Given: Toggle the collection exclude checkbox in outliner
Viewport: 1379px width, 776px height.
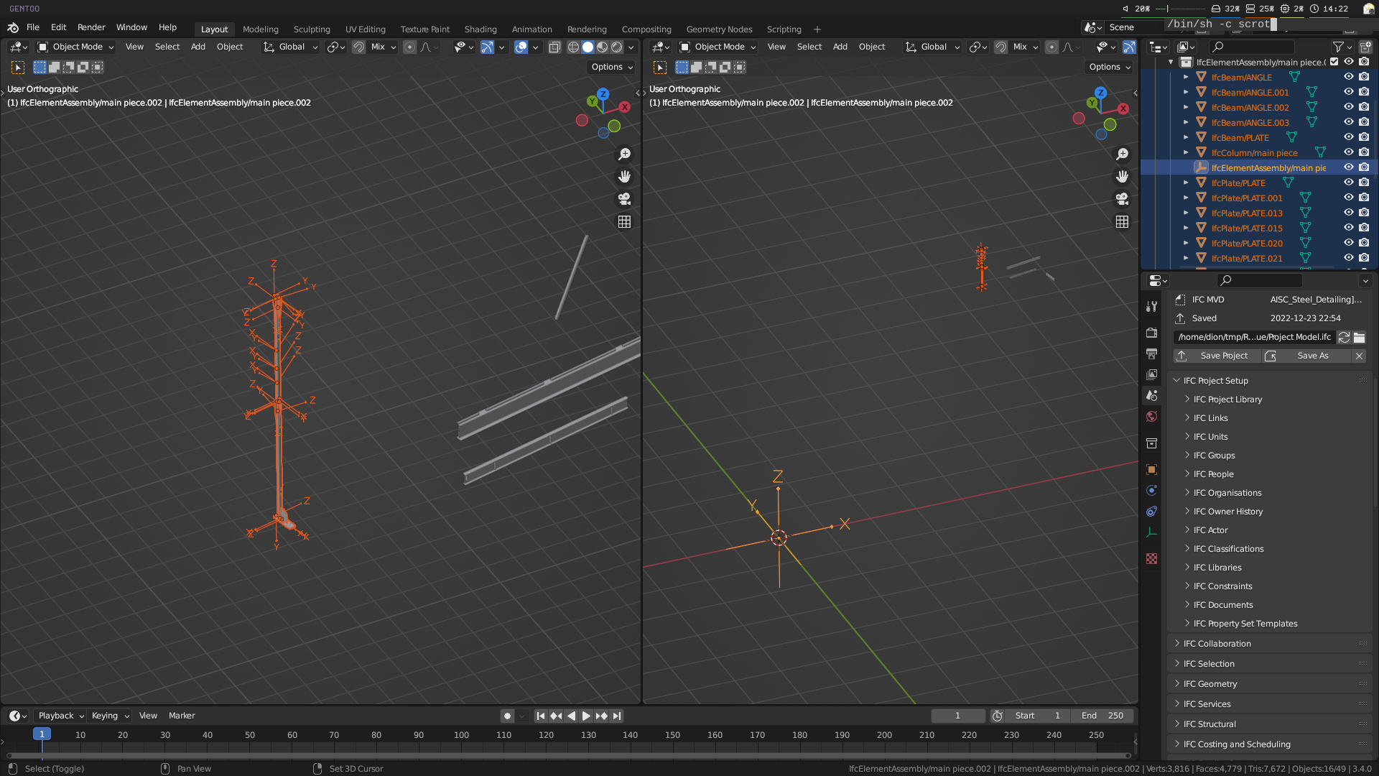Looking at the screenshot, I should tap(1334, 62).
